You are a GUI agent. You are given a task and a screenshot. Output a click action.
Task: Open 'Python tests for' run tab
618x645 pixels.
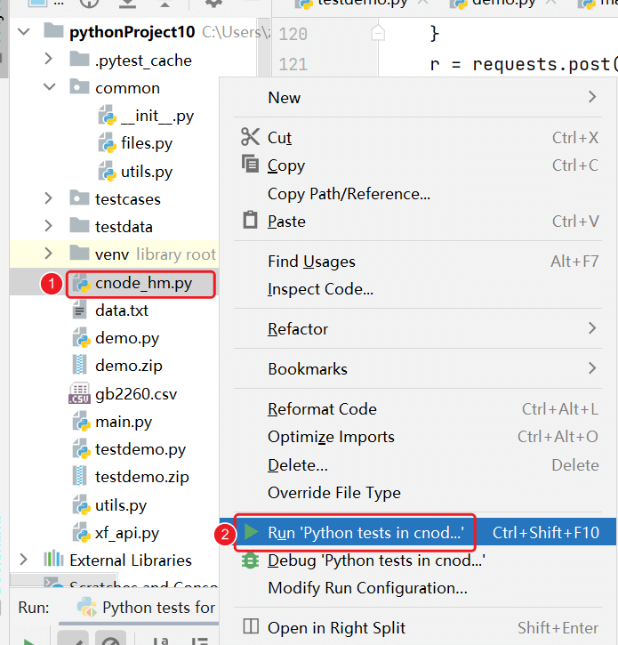(147, 607)
